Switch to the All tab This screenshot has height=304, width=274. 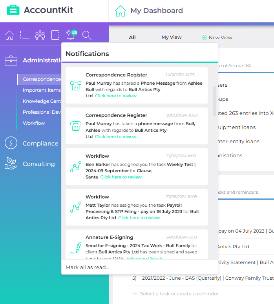tap(132, 37)
